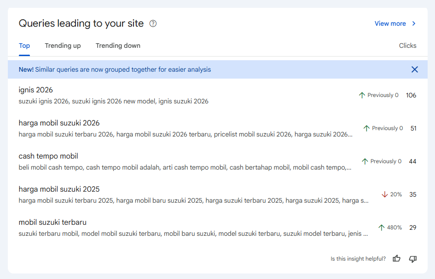The image size is (435, 279).
Task: Switch to the Trending down tab
Action: [118, 46]
